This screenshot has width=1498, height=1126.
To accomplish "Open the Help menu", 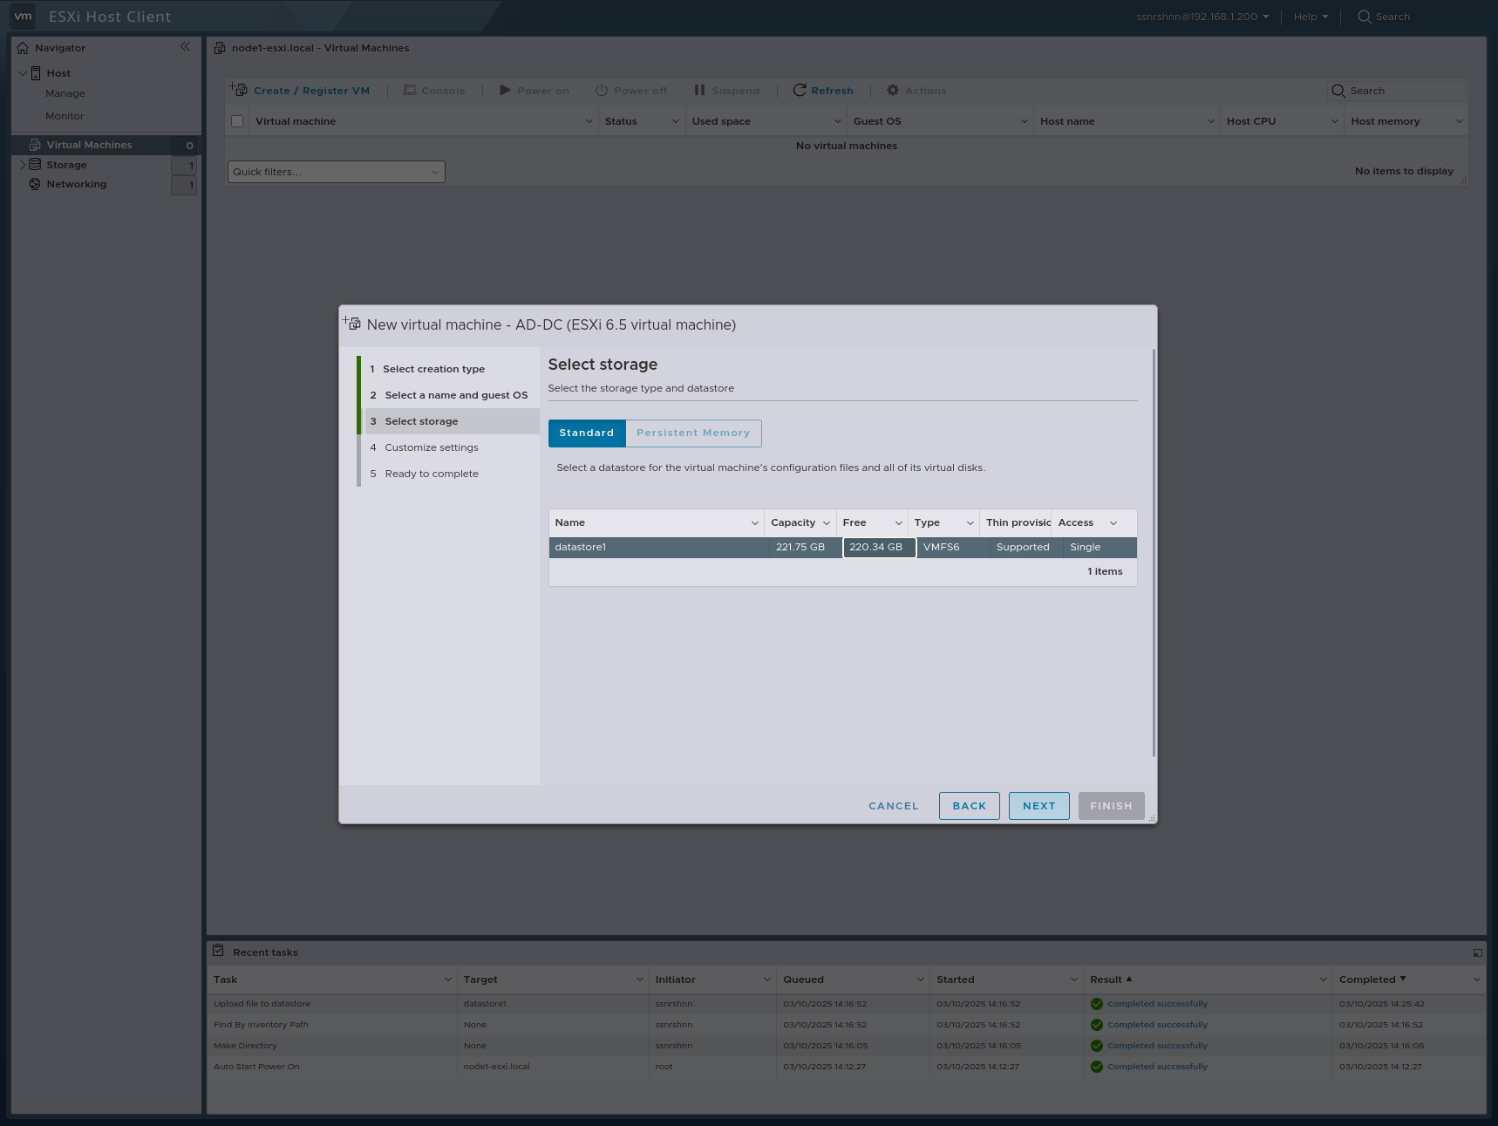I will [x=1308, y=16].
